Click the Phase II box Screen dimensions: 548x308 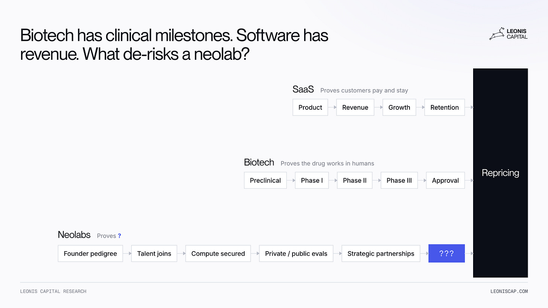pos(355,180)
